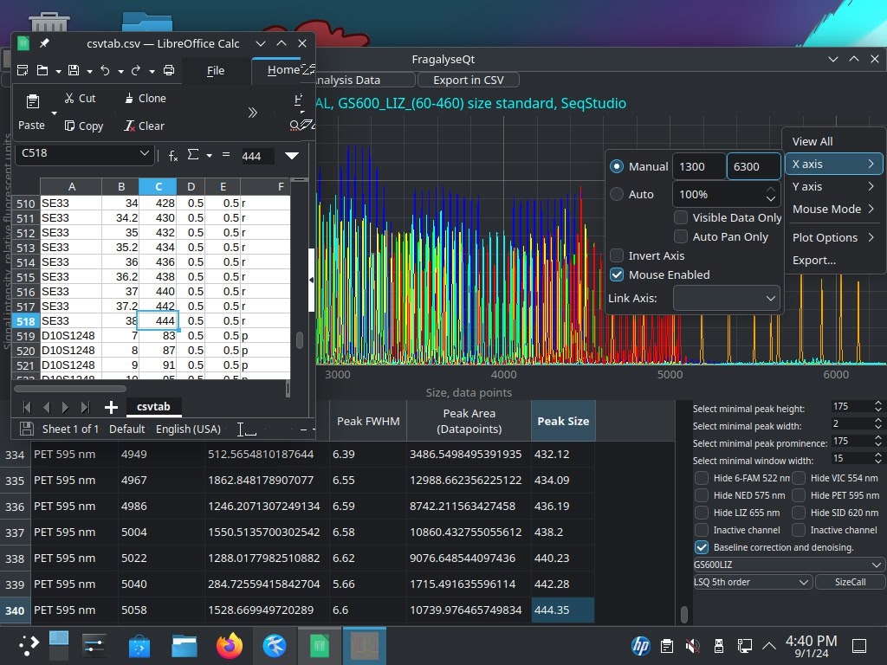The height and width of the screenshot is (665, 887).
Task: Click the muted volume tray icon
Action: tap(692, 645)
